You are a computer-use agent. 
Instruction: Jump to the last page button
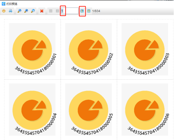tap(89, 11)
